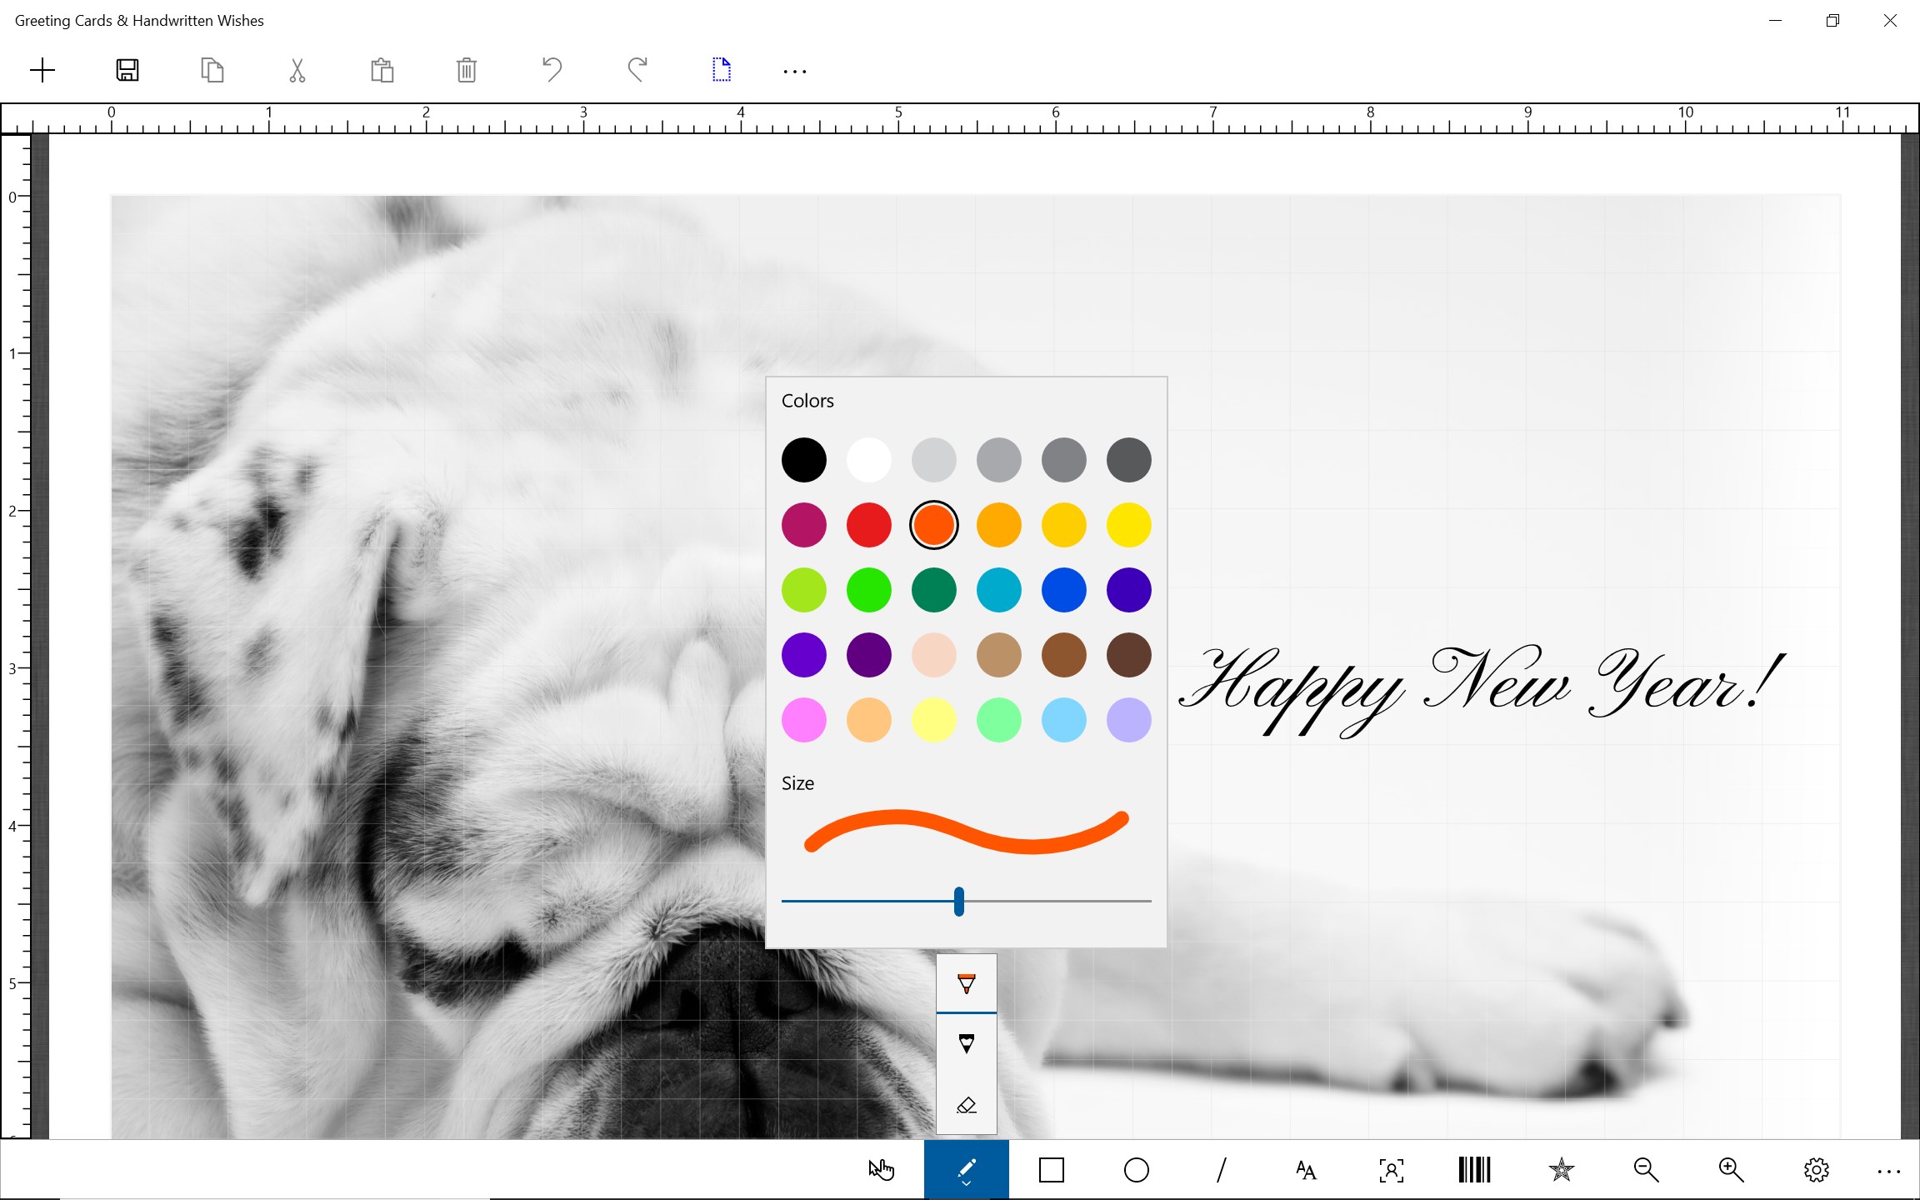Screen dimensions: 1920x1200
Task: Undo the last action
Action: [552, 70]
